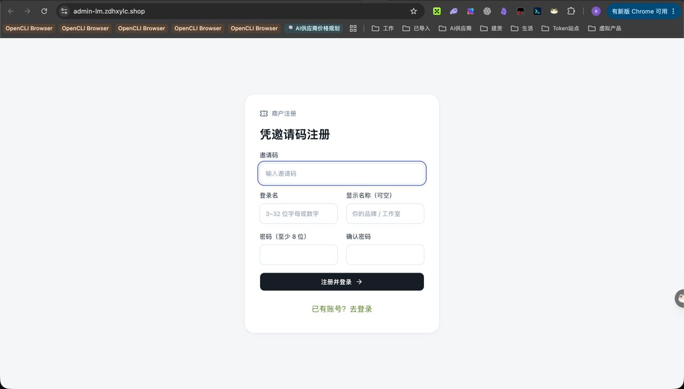Click the 确认密码 confirm password field
The image size is (684, 389).
(x=385, y=255)
